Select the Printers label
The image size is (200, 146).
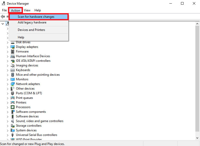[x=21, y=102]
